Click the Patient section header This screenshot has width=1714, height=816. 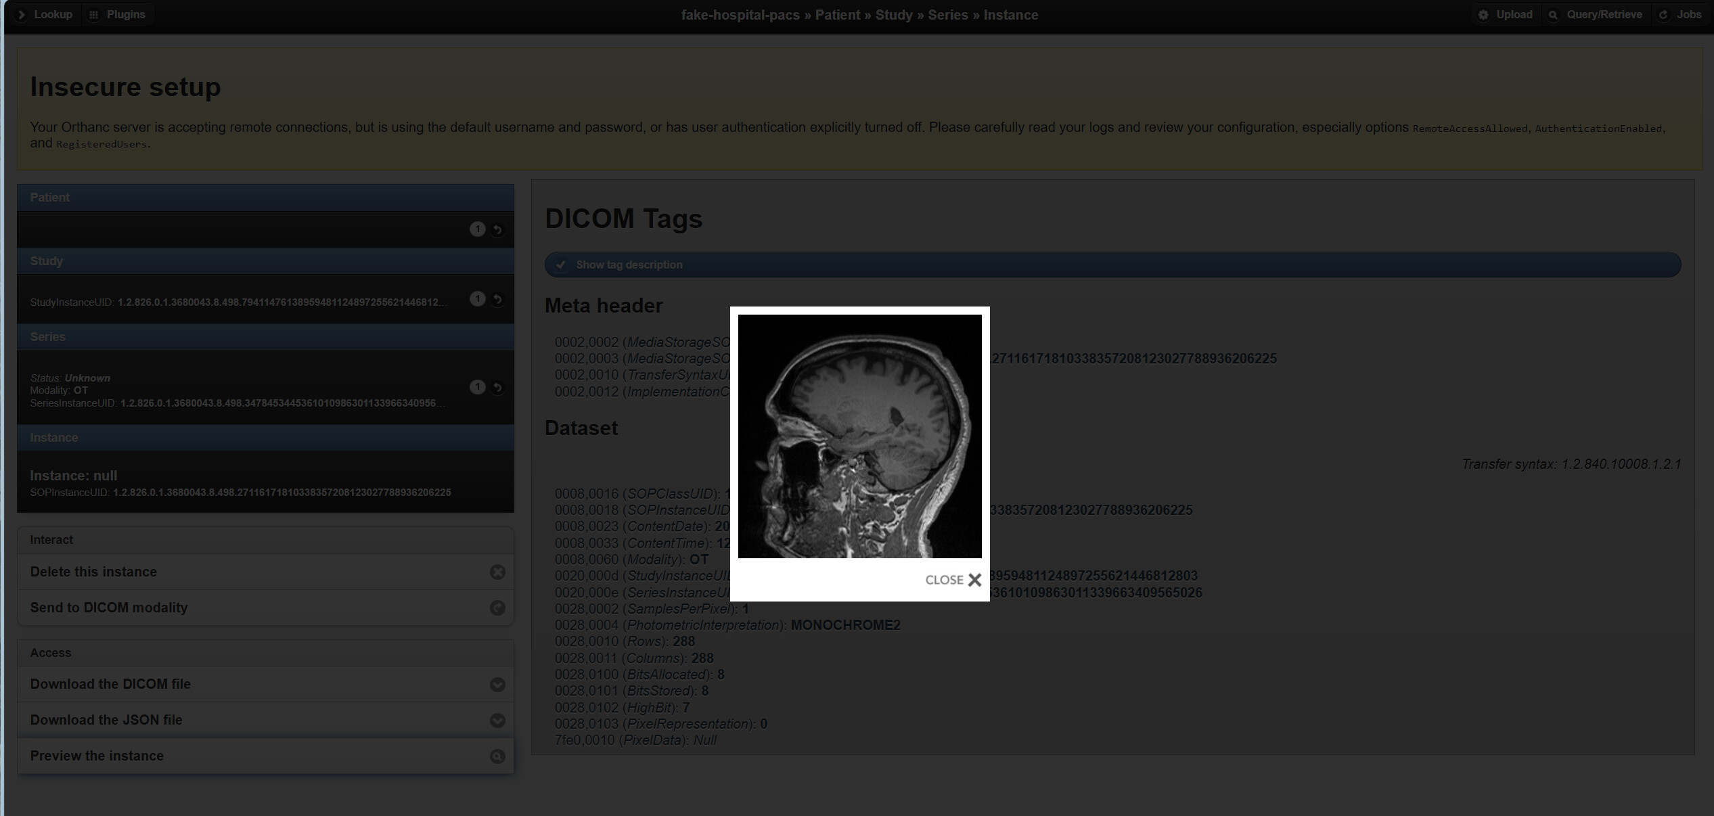(x=265, y=198)
